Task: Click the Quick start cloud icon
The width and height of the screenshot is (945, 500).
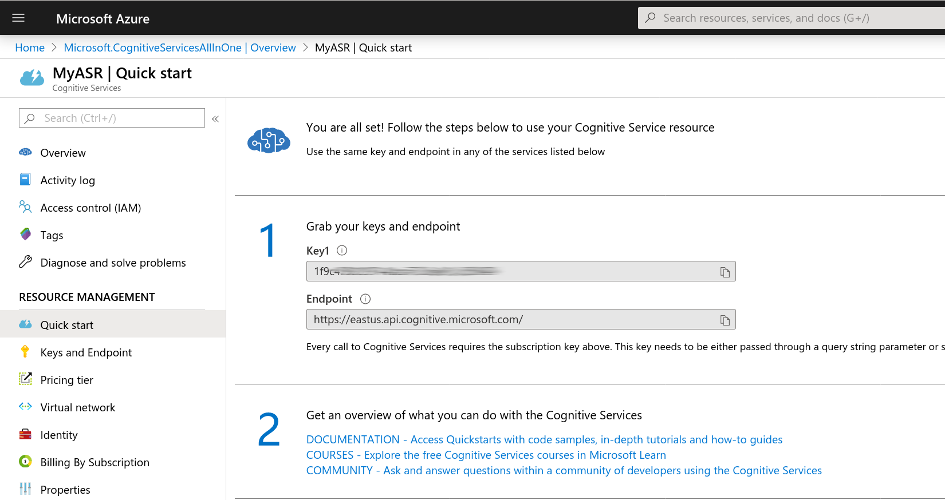Action: coord(25,324)
